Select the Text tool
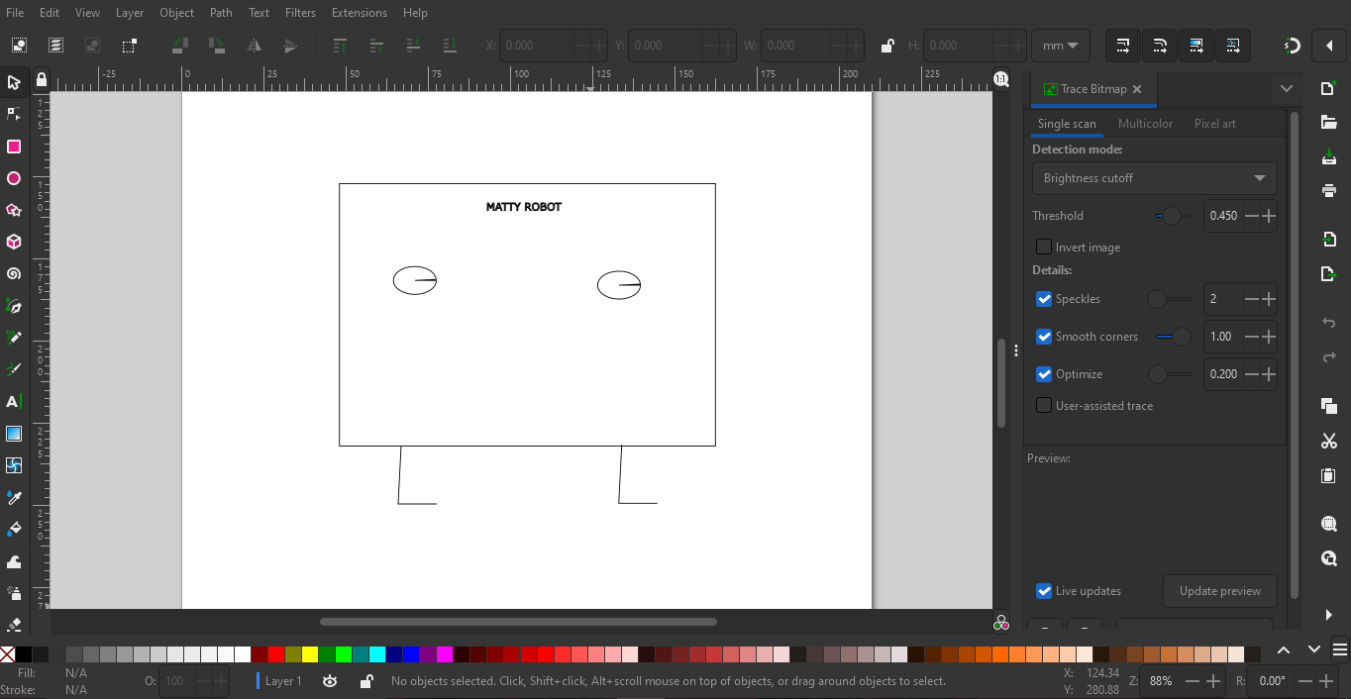1351x699 pixels. [14, 402]
